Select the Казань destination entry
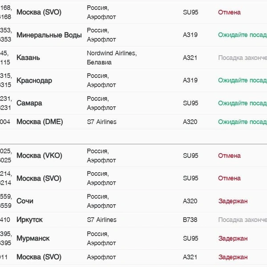 point(28,57)
